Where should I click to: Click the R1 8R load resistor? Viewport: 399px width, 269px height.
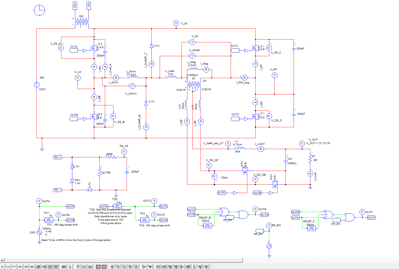click(x=310, y=159)
